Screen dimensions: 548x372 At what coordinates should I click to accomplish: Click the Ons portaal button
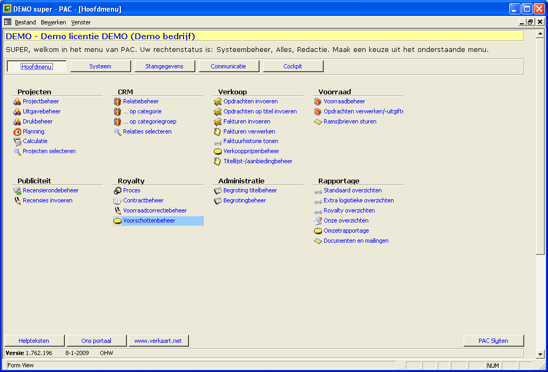click(96, 341)
